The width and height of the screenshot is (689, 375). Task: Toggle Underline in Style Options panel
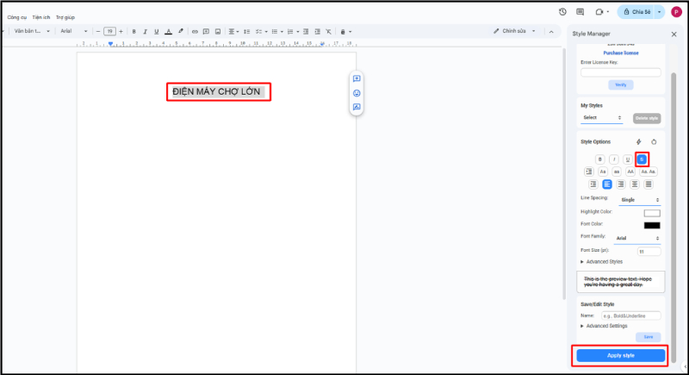pos(628,159)
